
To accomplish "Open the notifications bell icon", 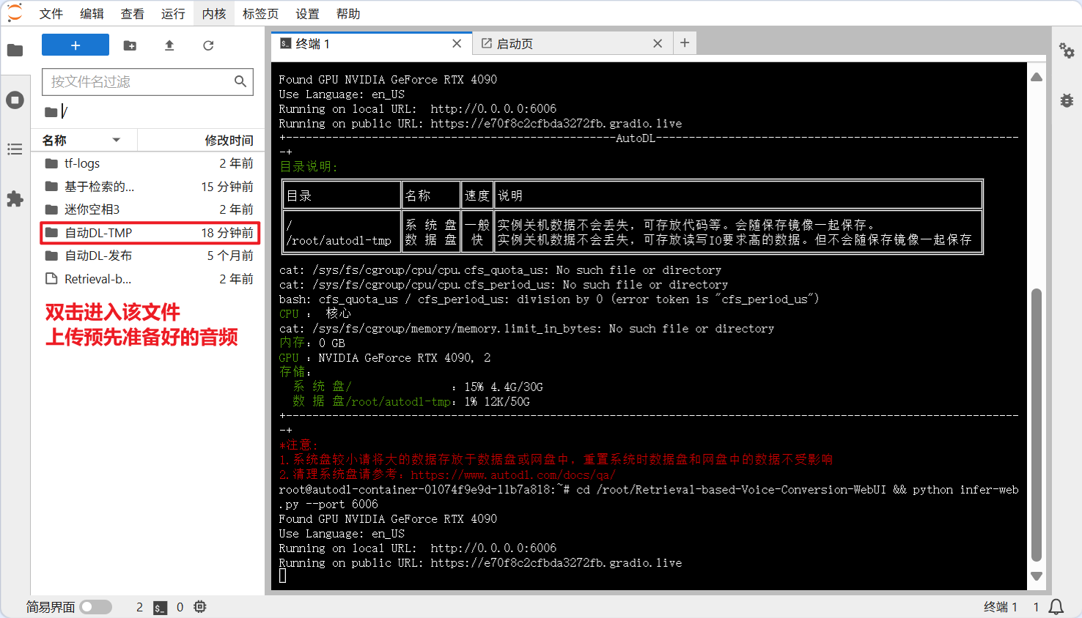I will 1056,607.
